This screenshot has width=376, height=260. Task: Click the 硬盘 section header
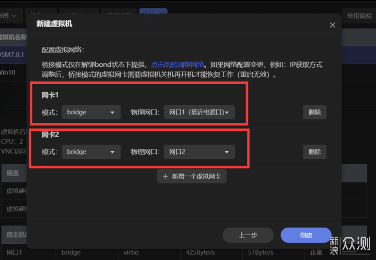13,172
